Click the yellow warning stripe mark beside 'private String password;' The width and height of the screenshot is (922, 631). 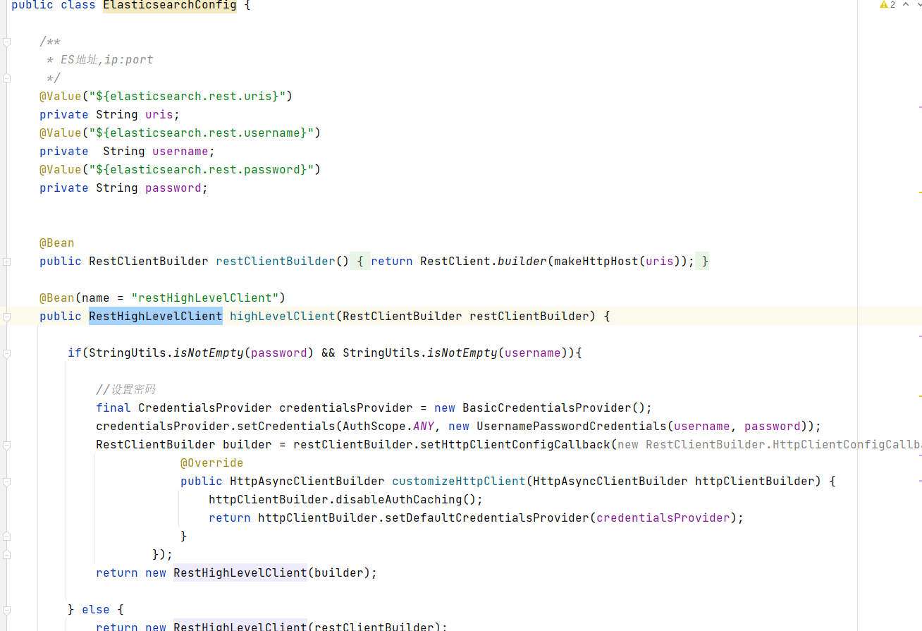coord(920,192)
